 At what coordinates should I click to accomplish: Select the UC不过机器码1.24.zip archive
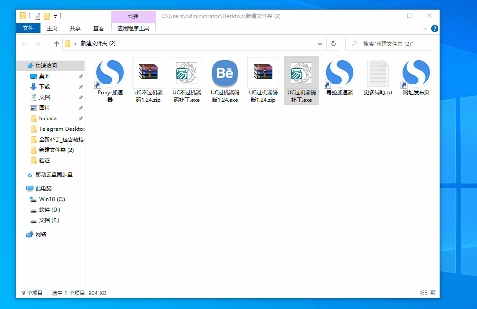point(148,73)
